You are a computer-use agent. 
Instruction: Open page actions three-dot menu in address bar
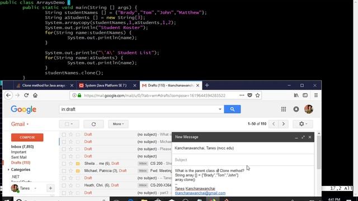coord(242,95)
